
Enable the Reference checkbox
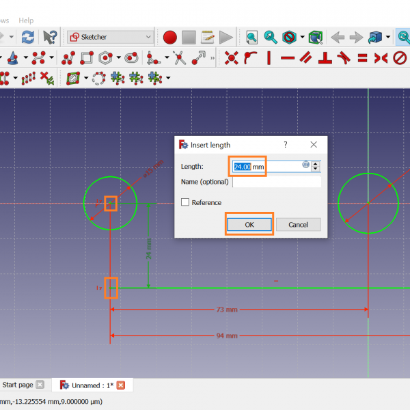point(185,202)
